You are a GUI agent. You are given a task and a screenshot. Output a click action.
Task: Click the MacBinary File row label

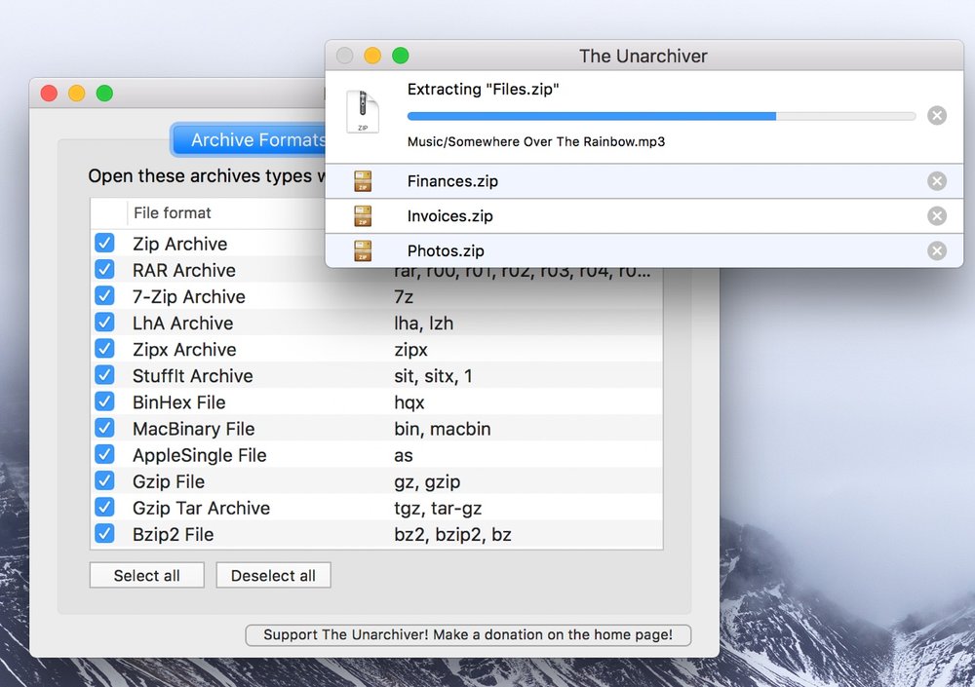click(x=193, y=429)
